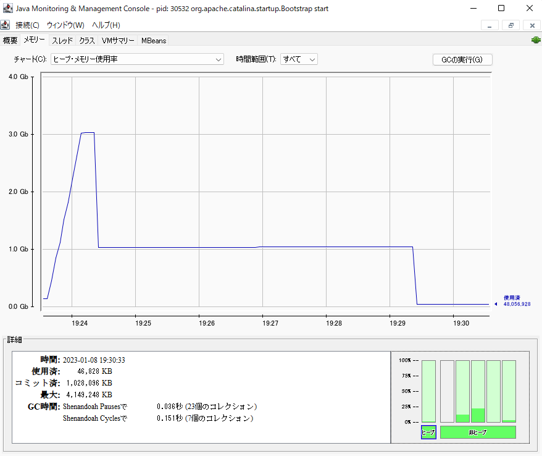Click the 3.0 Gb peak on the heap graph
542x456 pixels.
click(87, 132)
